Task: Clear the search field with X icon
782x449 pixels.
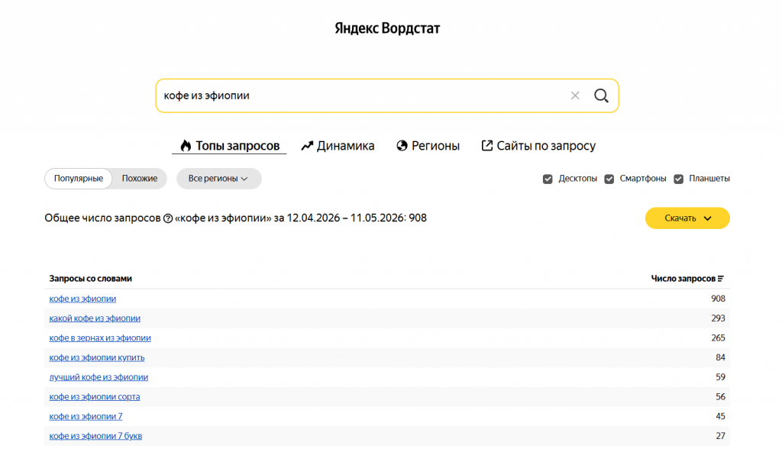Action: 575,95
